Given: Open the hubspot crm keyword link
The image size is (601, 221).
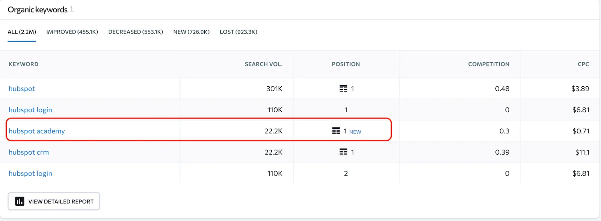Looking at the screenshot, I should point(29,152).
